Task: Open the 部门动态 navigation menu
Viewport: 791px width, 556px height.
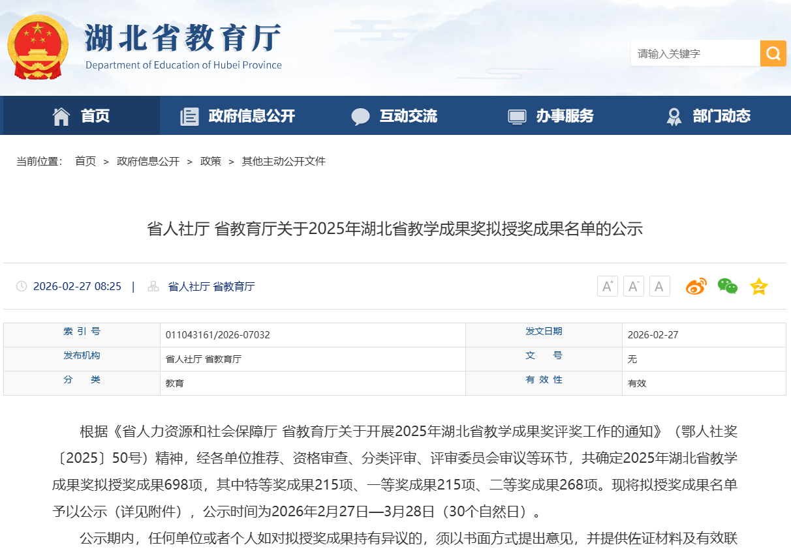Action: click(x=708, y=116)
